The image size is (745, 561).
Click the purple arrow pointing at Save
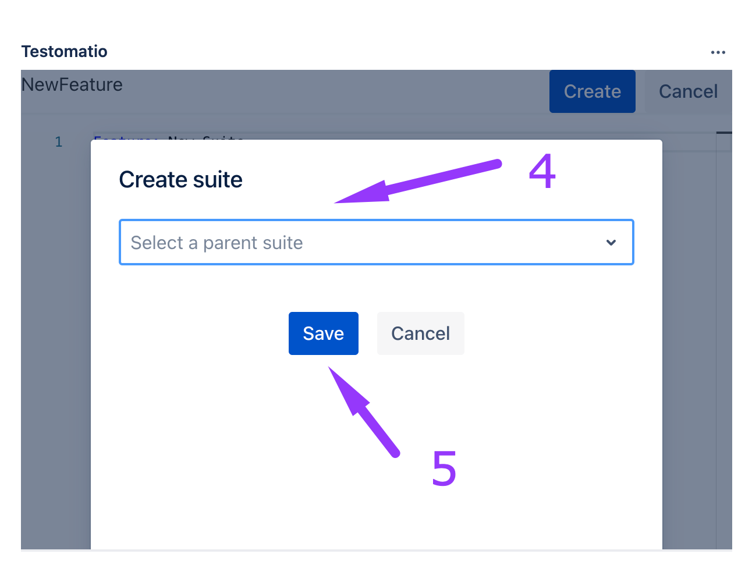tap(364, 410)
